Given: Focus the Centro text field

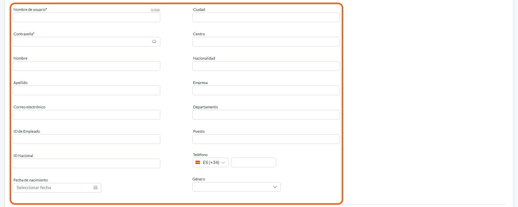Looking at the screenshot, I should coord(266,42).
